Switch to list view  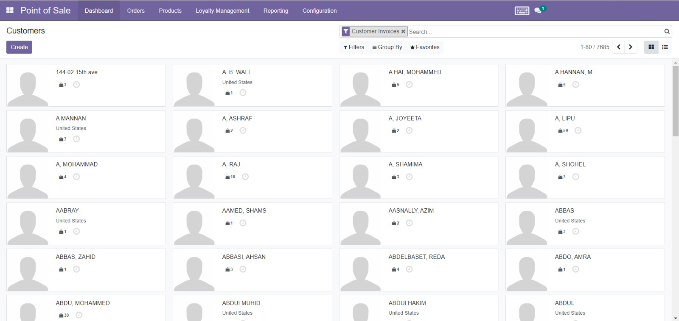[x=665, y=47]
